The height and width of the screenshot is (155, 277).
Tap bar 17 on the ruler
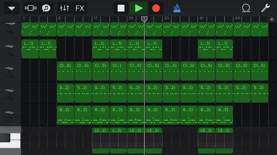click(96, 18)
